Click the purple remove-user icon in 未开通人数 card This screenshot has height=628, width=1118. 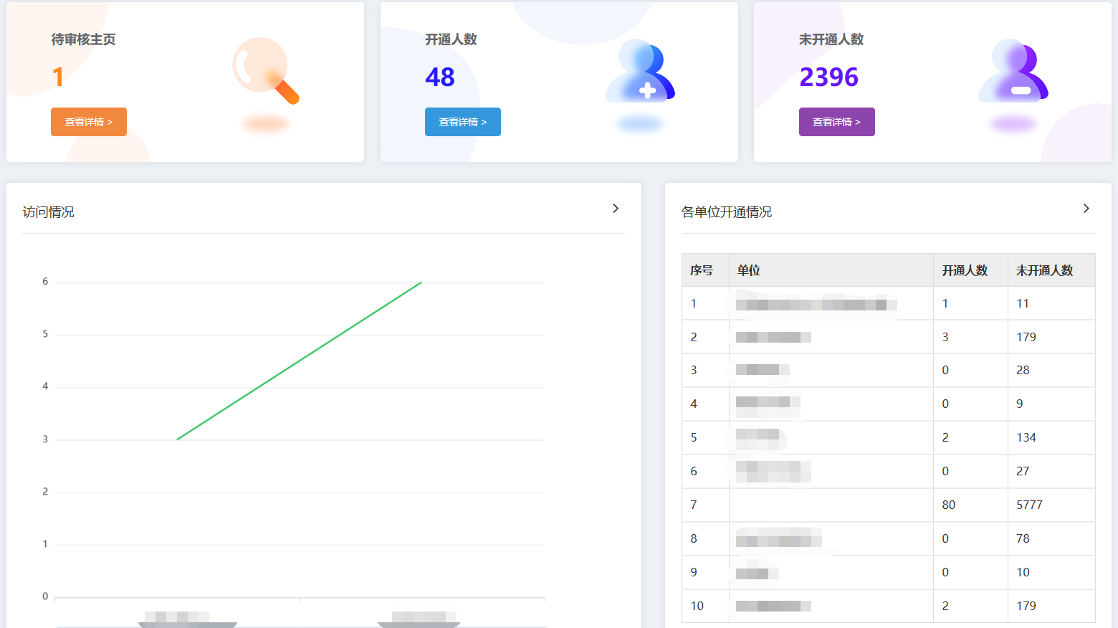[x=1013, y=72]
